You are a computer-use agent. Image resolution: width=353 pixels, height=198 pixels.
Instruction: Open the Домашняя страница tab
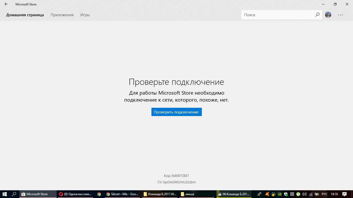click(25, 15)
